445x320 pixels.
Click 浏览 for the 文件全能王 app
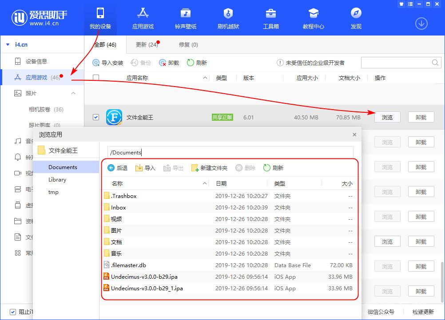(x=387, y=117)
